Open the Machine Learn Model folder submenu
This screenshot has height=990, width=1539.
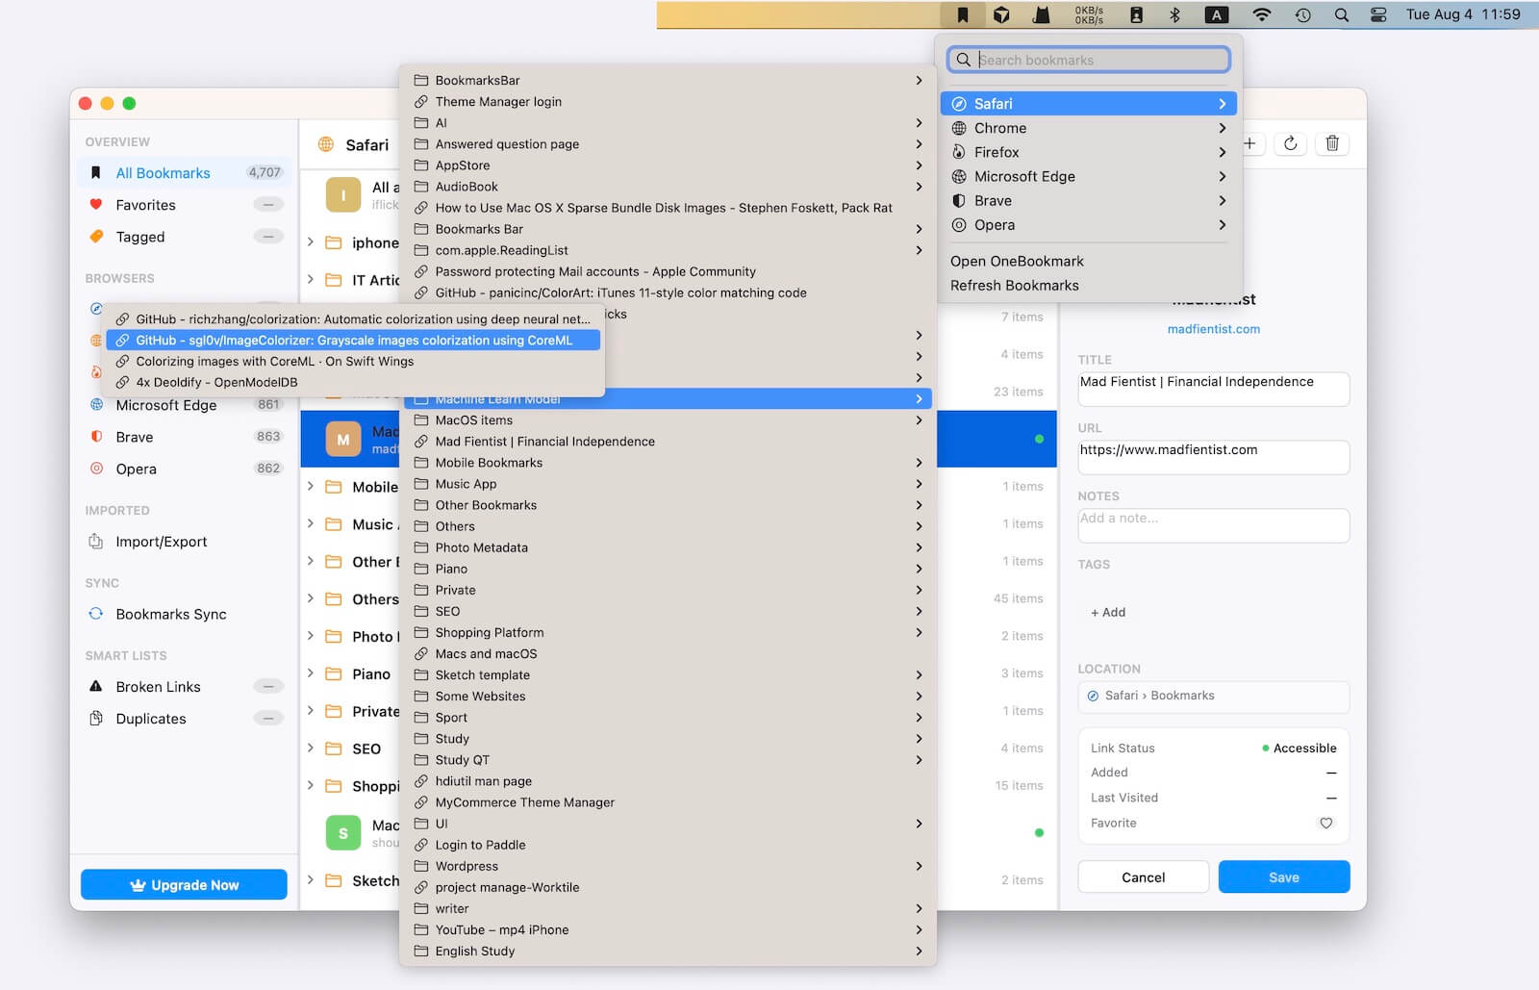point(668,398)
